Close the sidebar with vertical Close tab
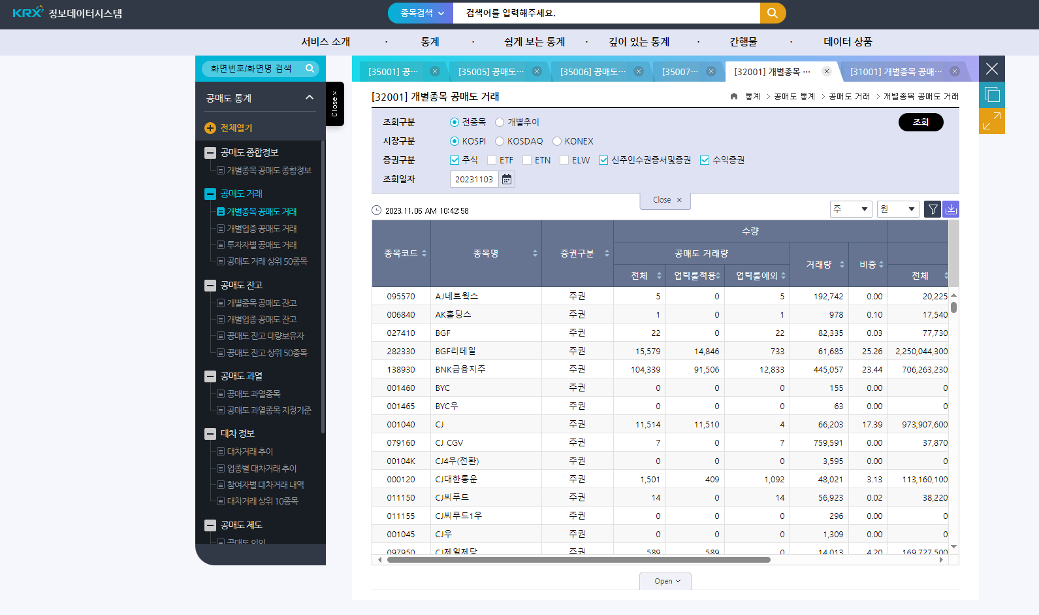This screenshot has height=615, width=1039. pos(335,104)
